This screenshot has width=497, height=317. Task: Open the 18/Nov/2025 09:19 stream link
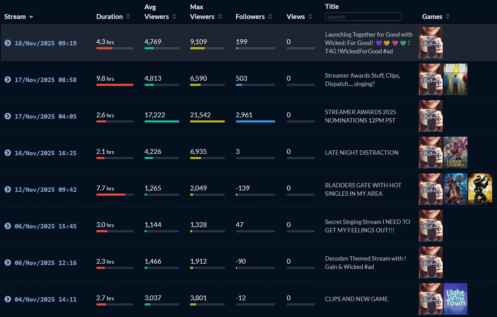(x=46, y=43)
